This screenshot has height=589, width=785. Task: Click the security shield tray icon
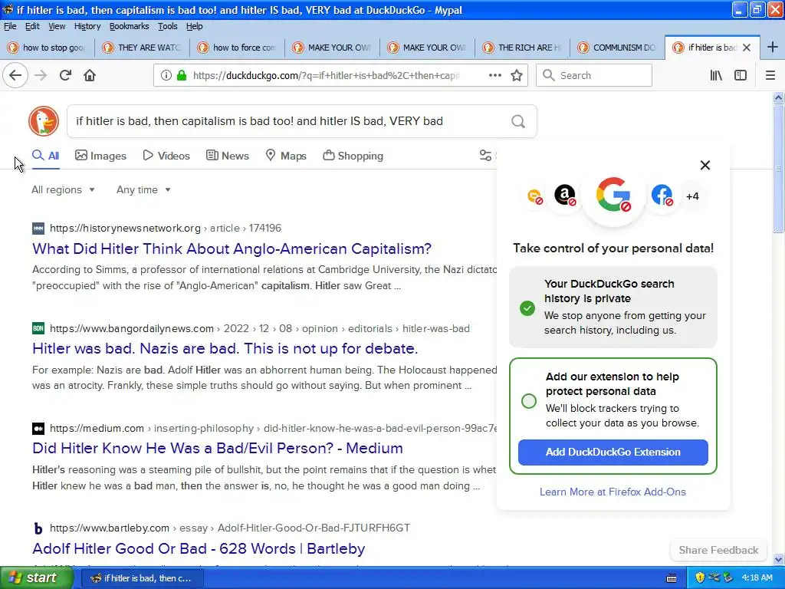pos(700,577)
